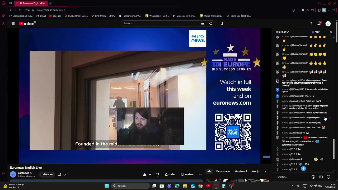Select the Van euronews filter chip
This screenshot has width=338, height=190.
[x=223, y=171]
